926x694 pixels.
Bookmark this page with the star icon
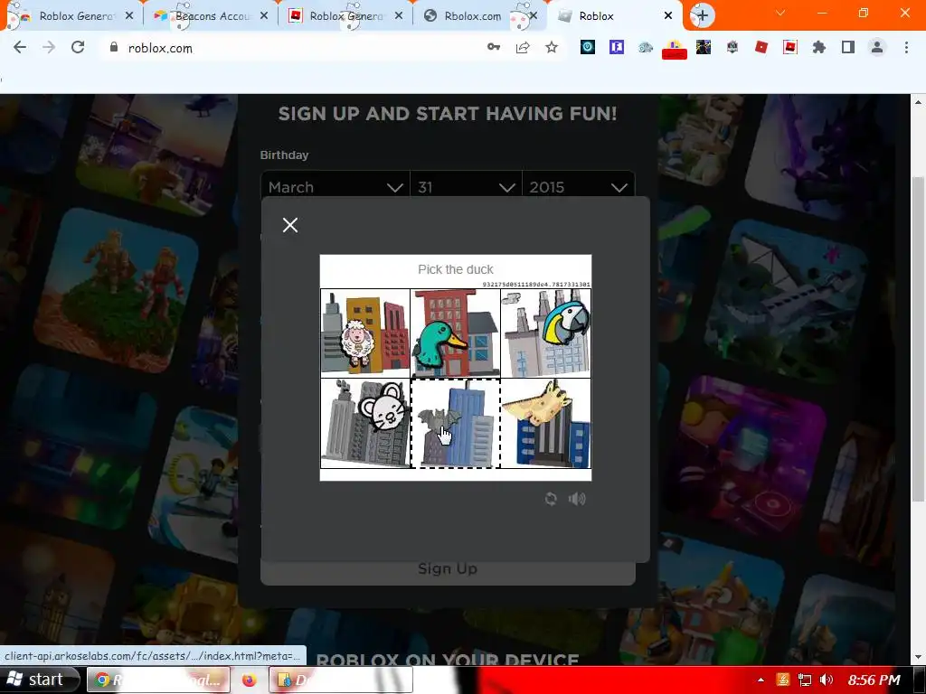pos(552,47)
